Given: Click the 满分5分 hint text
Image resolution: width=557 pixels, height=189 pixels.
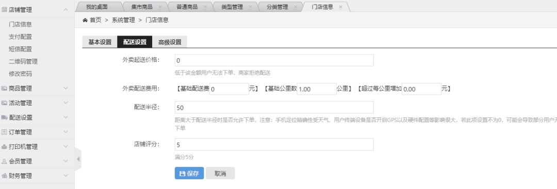Looking at the screenshot, I should tap(184, 157).
